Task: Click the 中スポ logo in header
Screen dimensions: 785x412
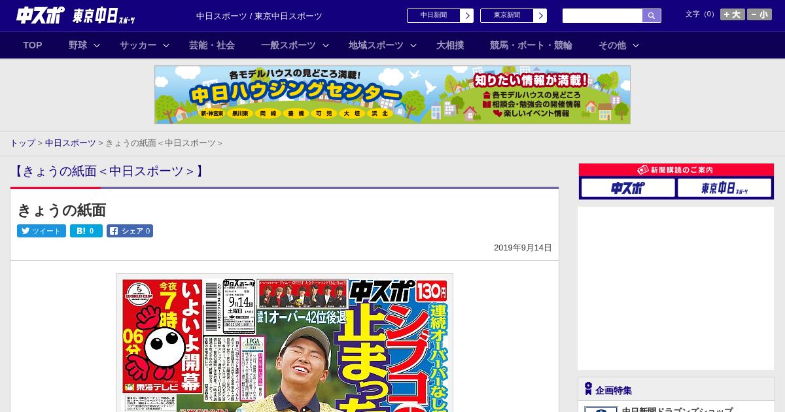Action: [41, 16]
